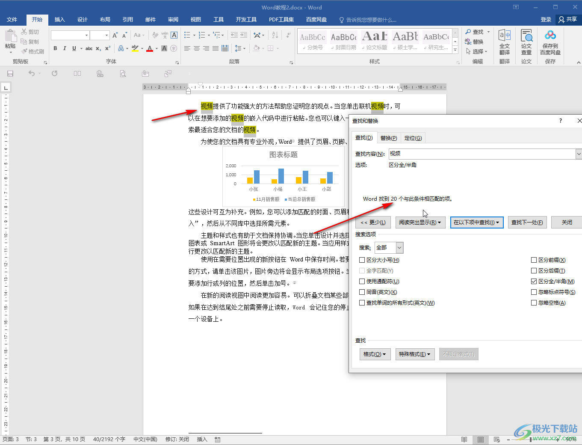Open the 审阅 ribbon tab
This screenshot has width=582, height=445.
click(x=173, y=20)
